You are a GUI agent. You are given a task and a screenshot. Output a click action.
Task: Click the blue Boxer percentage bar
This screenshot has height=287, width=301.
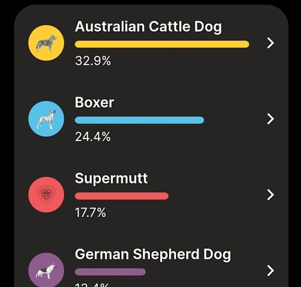[140, 120]
